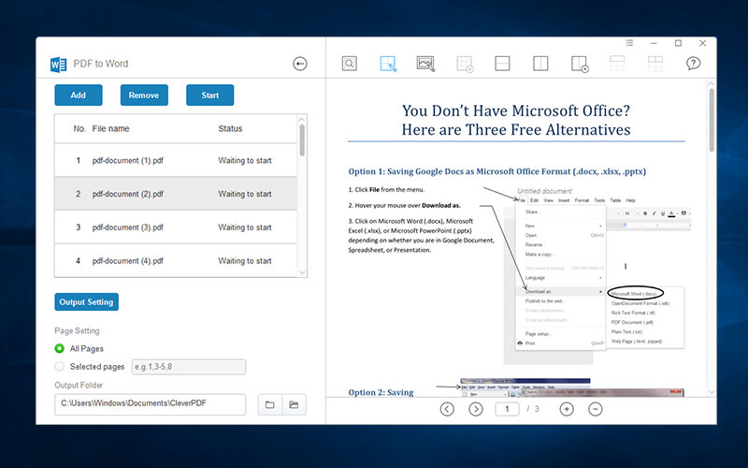Click the Start button
The width and height of the screenshot is (748, 468).
[x=209, y=95]
